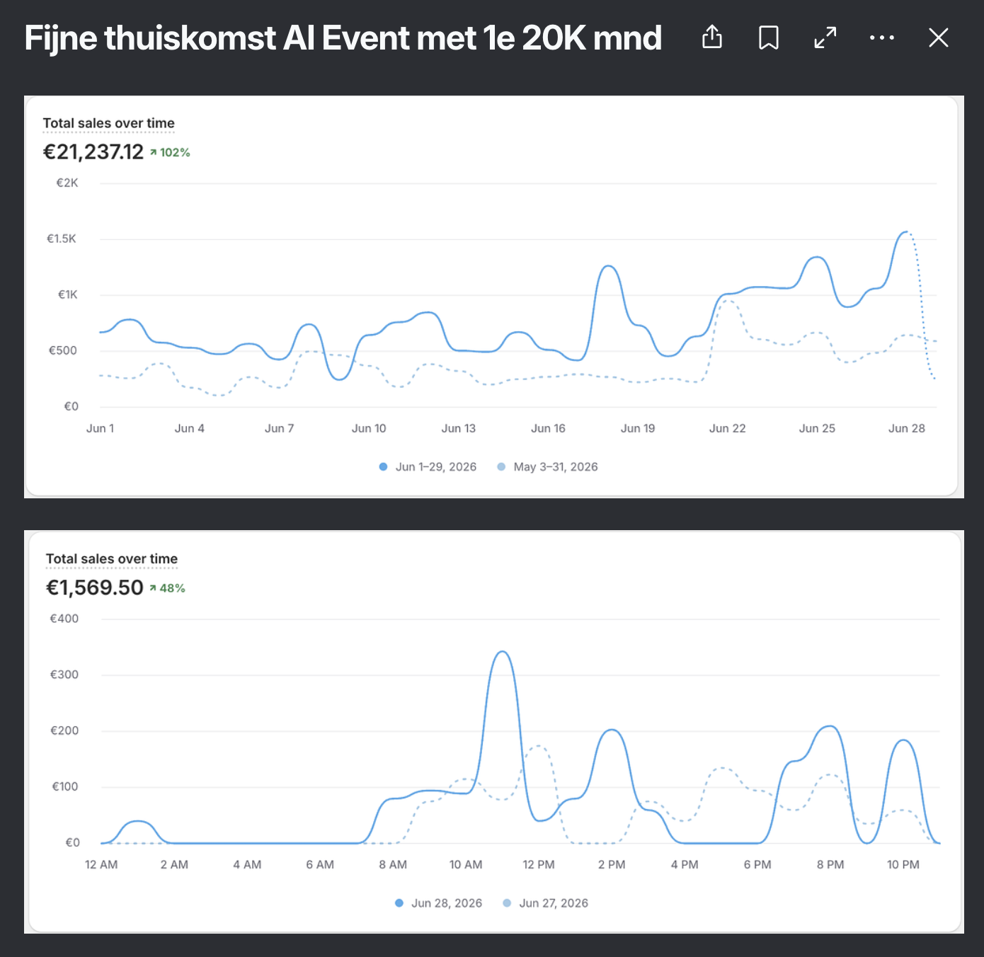Click the 'Jun 28' x-axis label
This screenshot has height=957, width=984.
tap(907, 428)
